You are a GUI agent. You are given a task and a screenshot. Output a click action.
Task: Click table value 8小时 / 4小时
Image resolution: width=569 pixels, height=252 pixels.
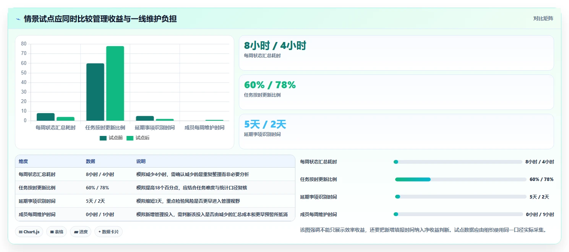pos(100,174)
